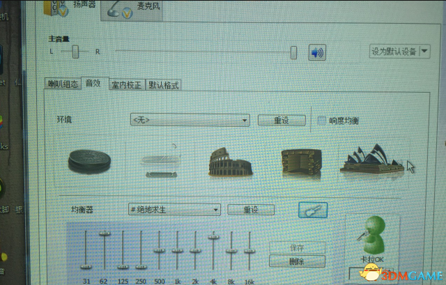Click the 250 Hz equalizer slider handle

(x=141, y=267)
